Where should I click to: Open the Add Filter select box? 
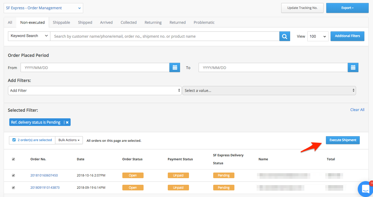point(95,91)
